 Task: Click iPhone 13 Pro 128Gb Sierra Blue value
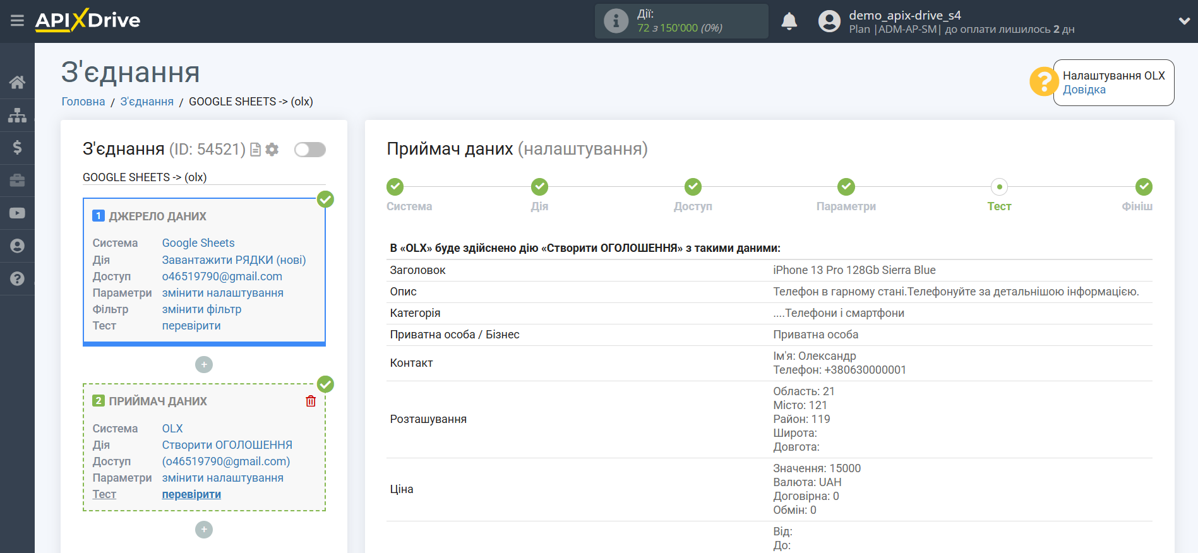854,270
